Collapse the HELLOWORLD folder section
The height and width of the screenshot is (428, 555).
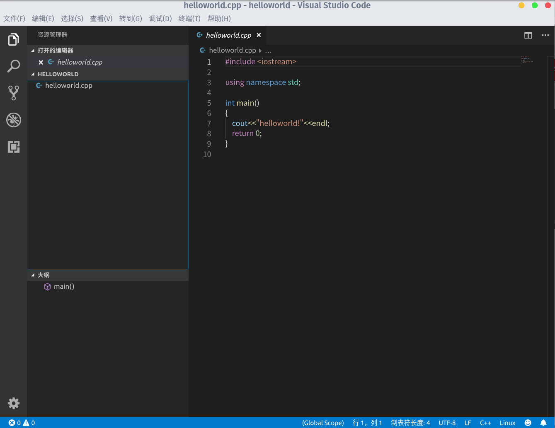pyautogui.click(x=33, y=74)
